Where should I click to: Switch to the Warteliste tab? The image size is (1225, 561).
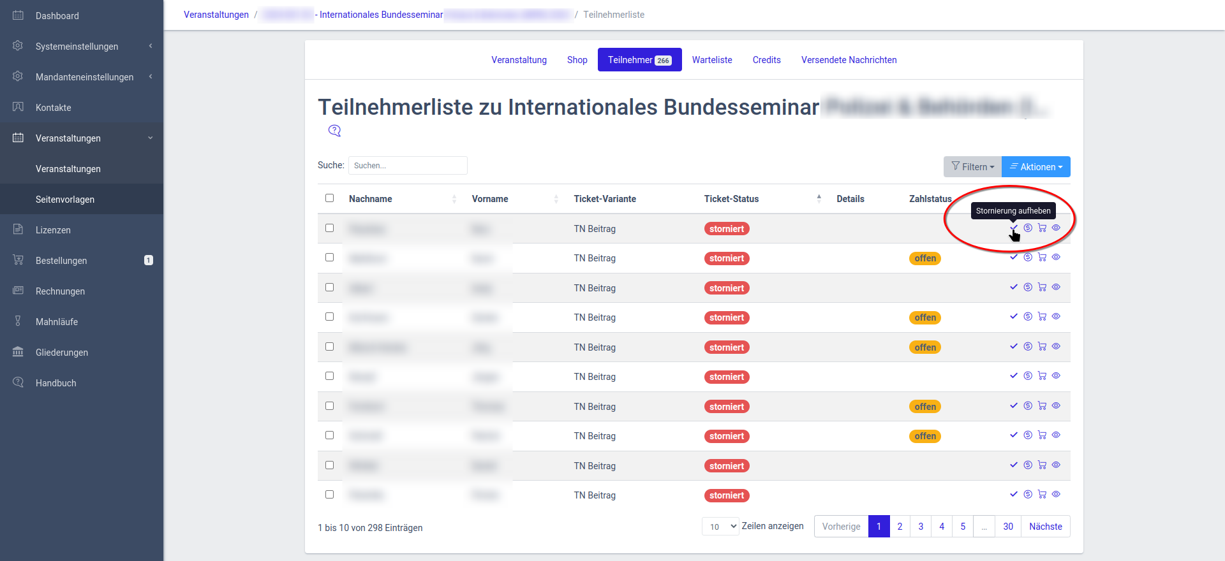pos(712,60)
